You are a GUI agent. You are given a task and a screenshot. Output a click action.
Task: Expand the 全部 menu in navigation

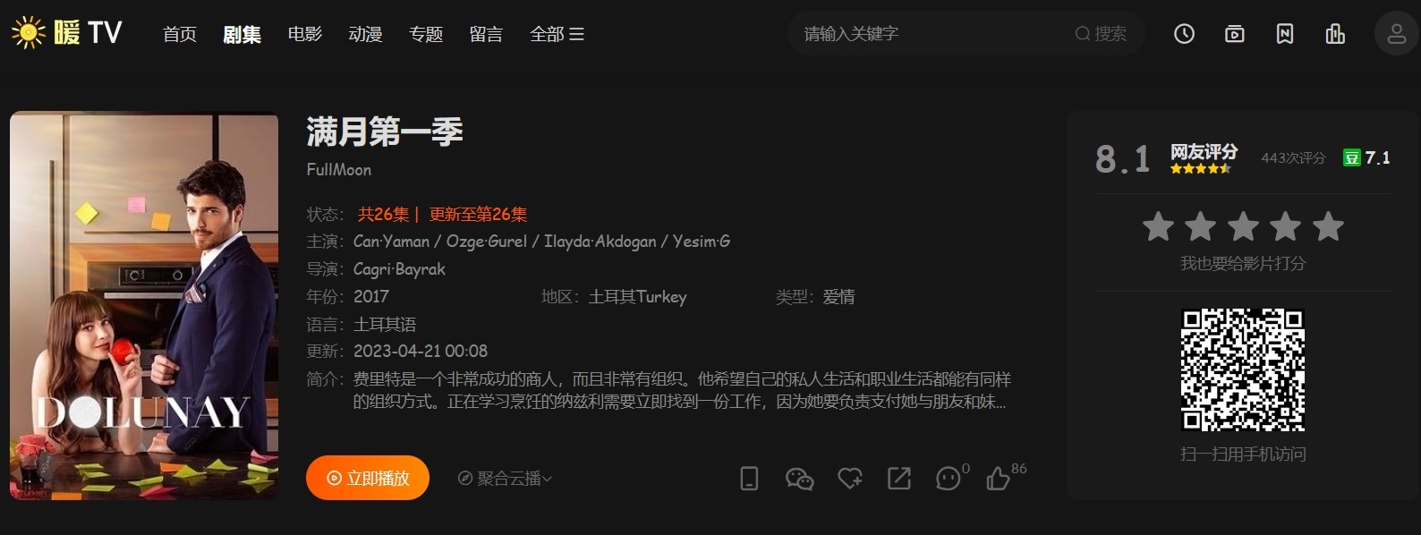pyautogui.click(x=557, y=34)
